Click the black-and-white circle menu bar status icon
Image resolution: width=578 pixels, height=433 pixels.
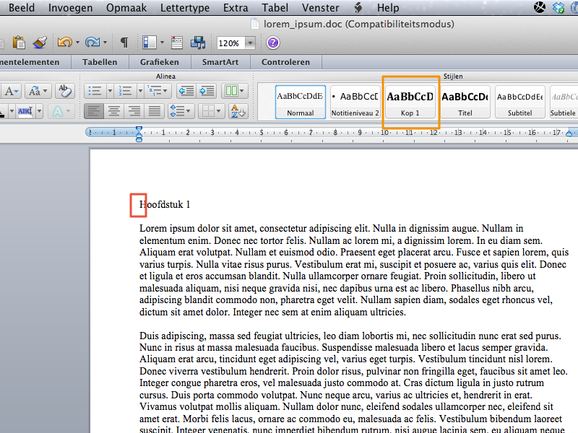pos(540,7)
